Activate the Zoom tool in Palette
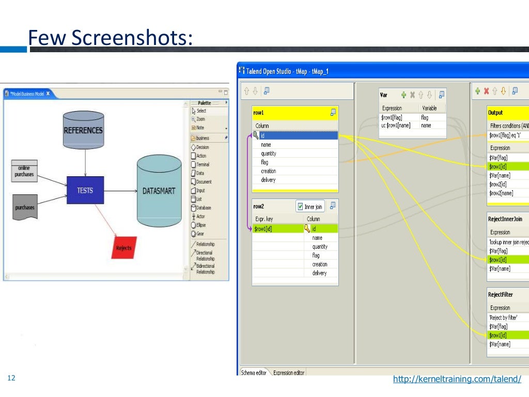Viewport: 529px width, 397px height. 198,119
